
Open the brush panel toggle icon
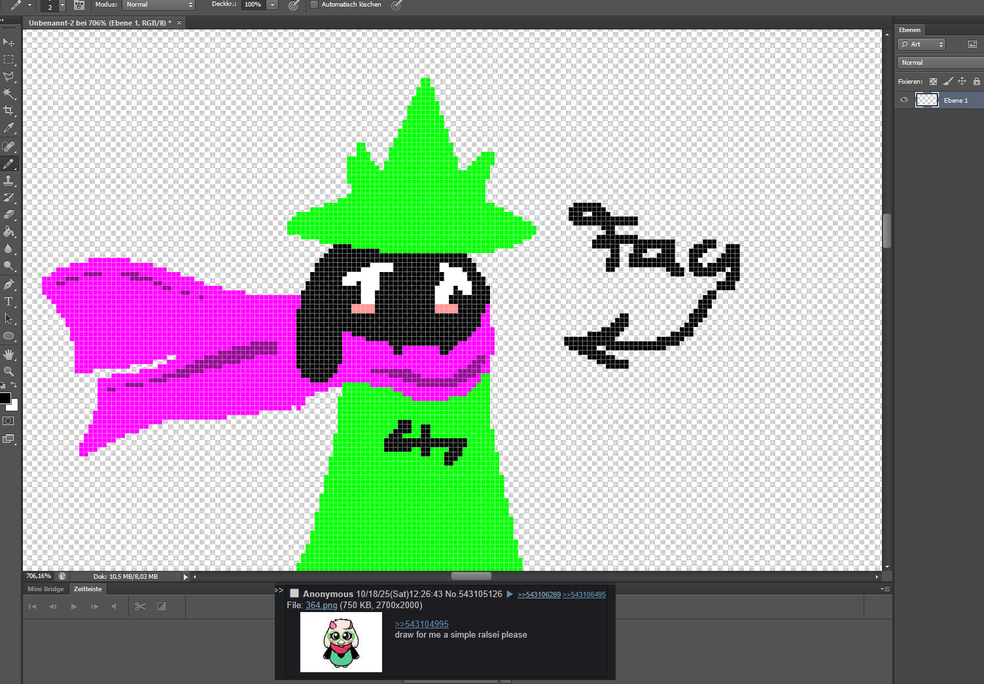pos(79,5)
